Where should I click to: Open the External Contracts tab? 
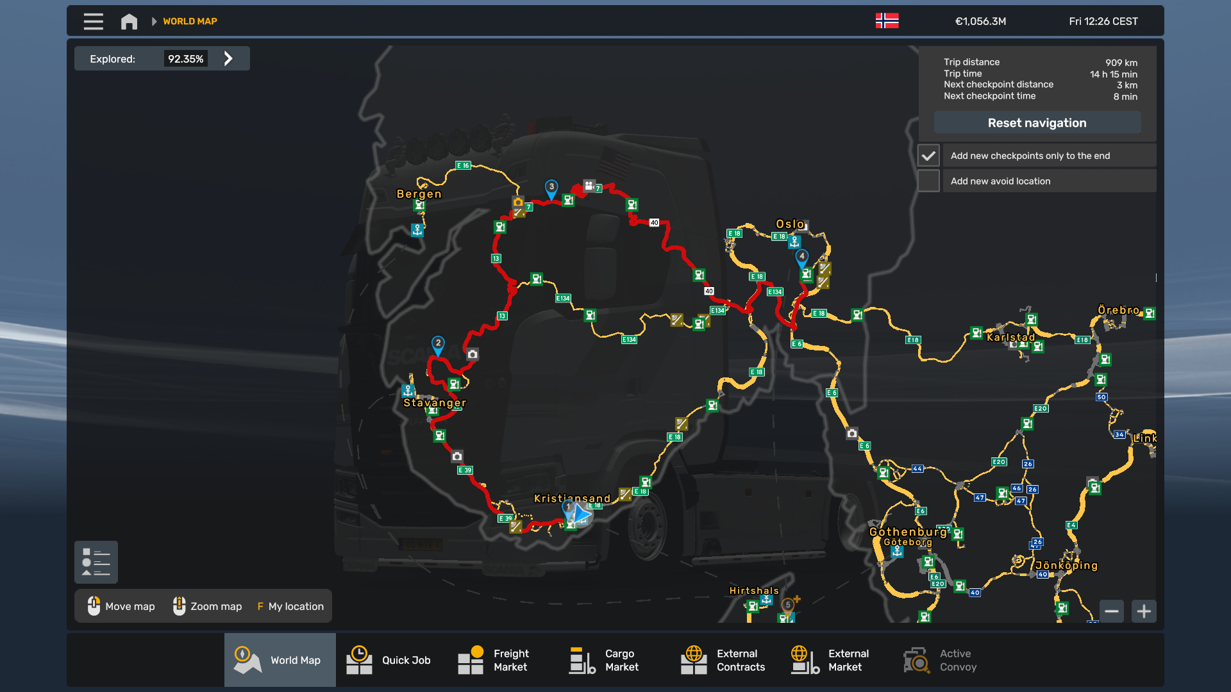coord(726,660)
